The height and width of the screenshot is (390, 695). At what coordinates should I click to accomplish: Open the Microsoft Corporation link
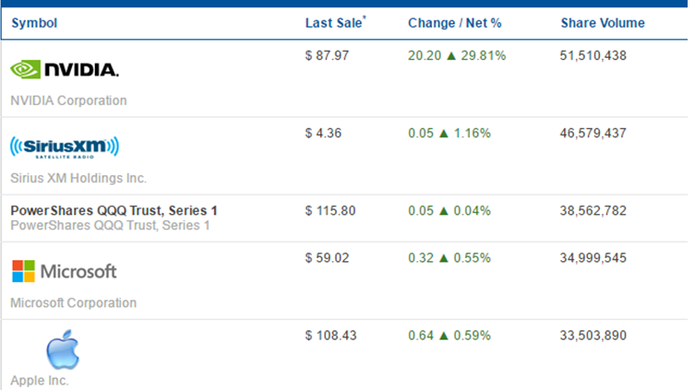coord(74,302)
